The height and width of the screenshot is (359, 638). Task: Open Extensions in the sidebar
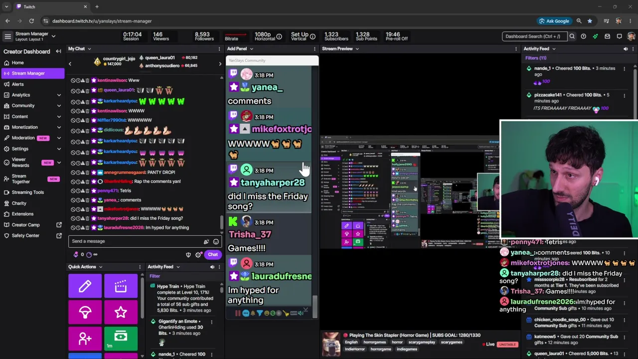(x=32, y=214)
